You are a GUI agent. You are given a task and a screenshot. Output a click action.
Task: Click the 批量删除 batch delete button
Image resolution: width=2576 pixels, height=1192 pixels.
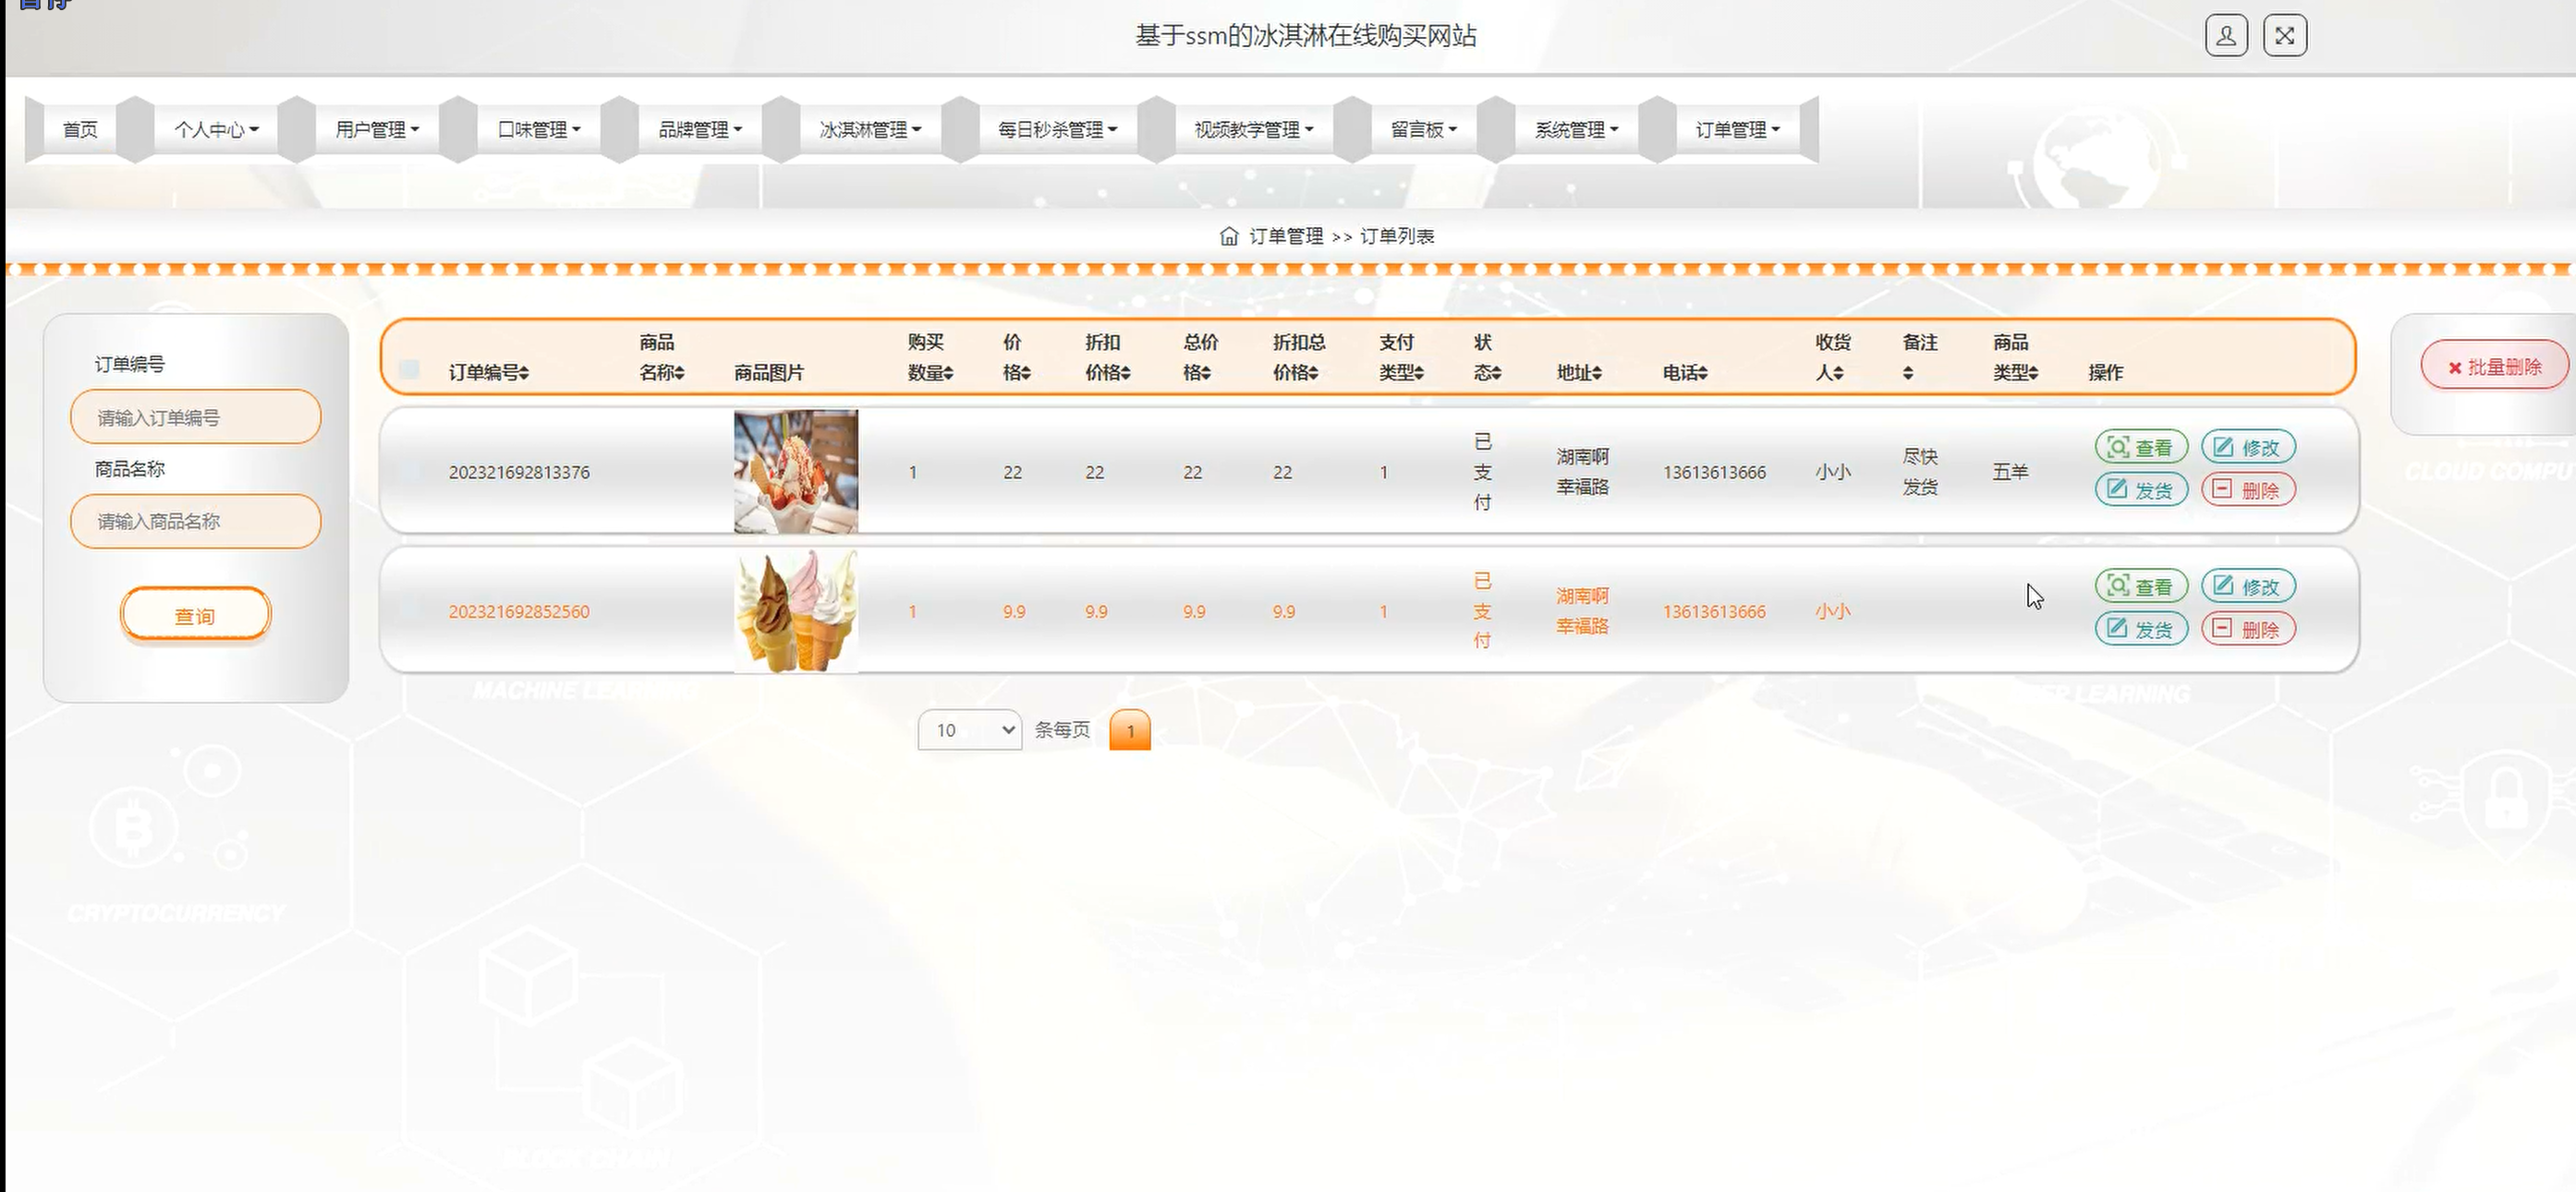(x=2494, y=367)
